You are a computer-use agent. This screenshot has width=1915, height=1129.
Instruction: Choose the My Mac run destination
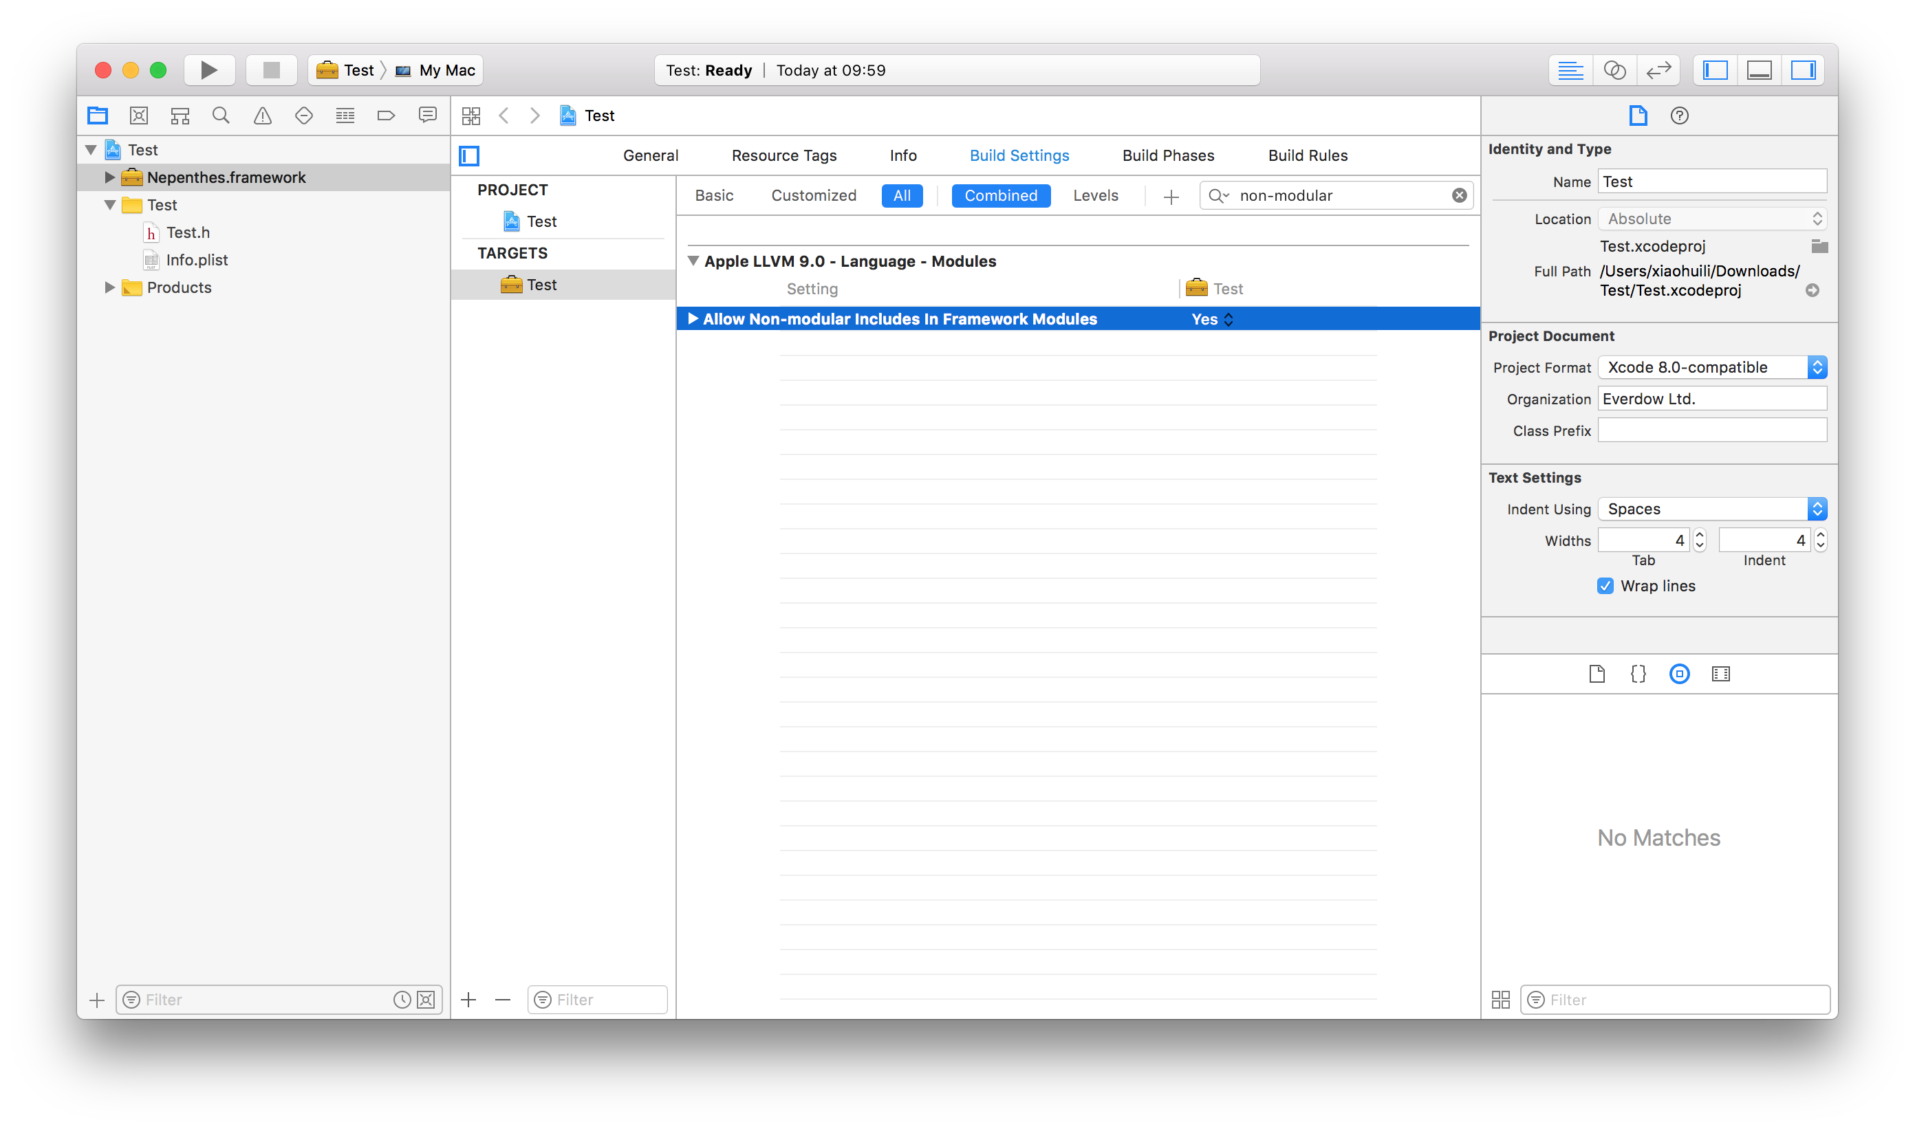(435, 71)
